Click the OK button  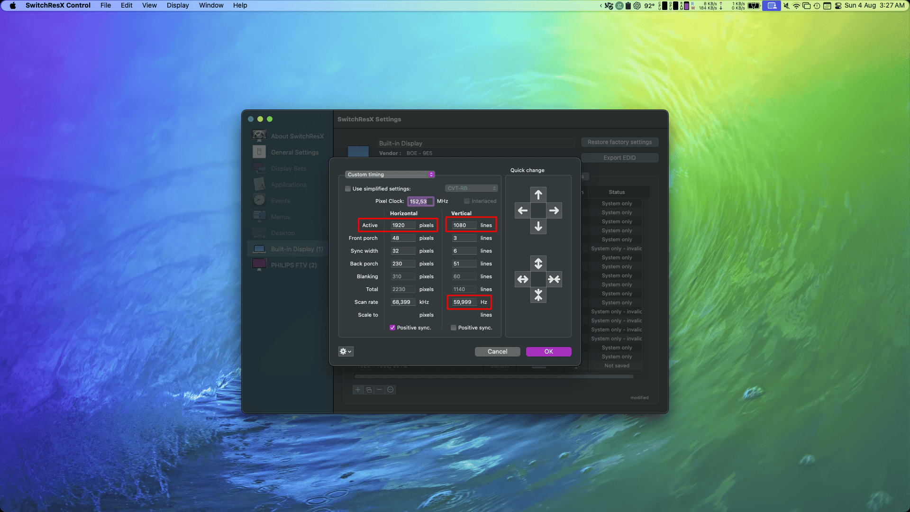tap(548, 351)
